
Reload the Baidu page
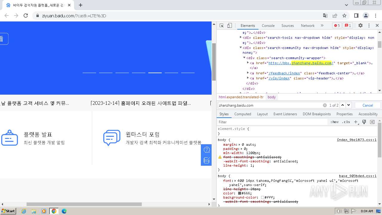click(x=26, y=16)
